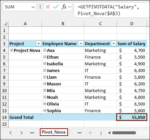Select row 1 header number

coord(4,30)
